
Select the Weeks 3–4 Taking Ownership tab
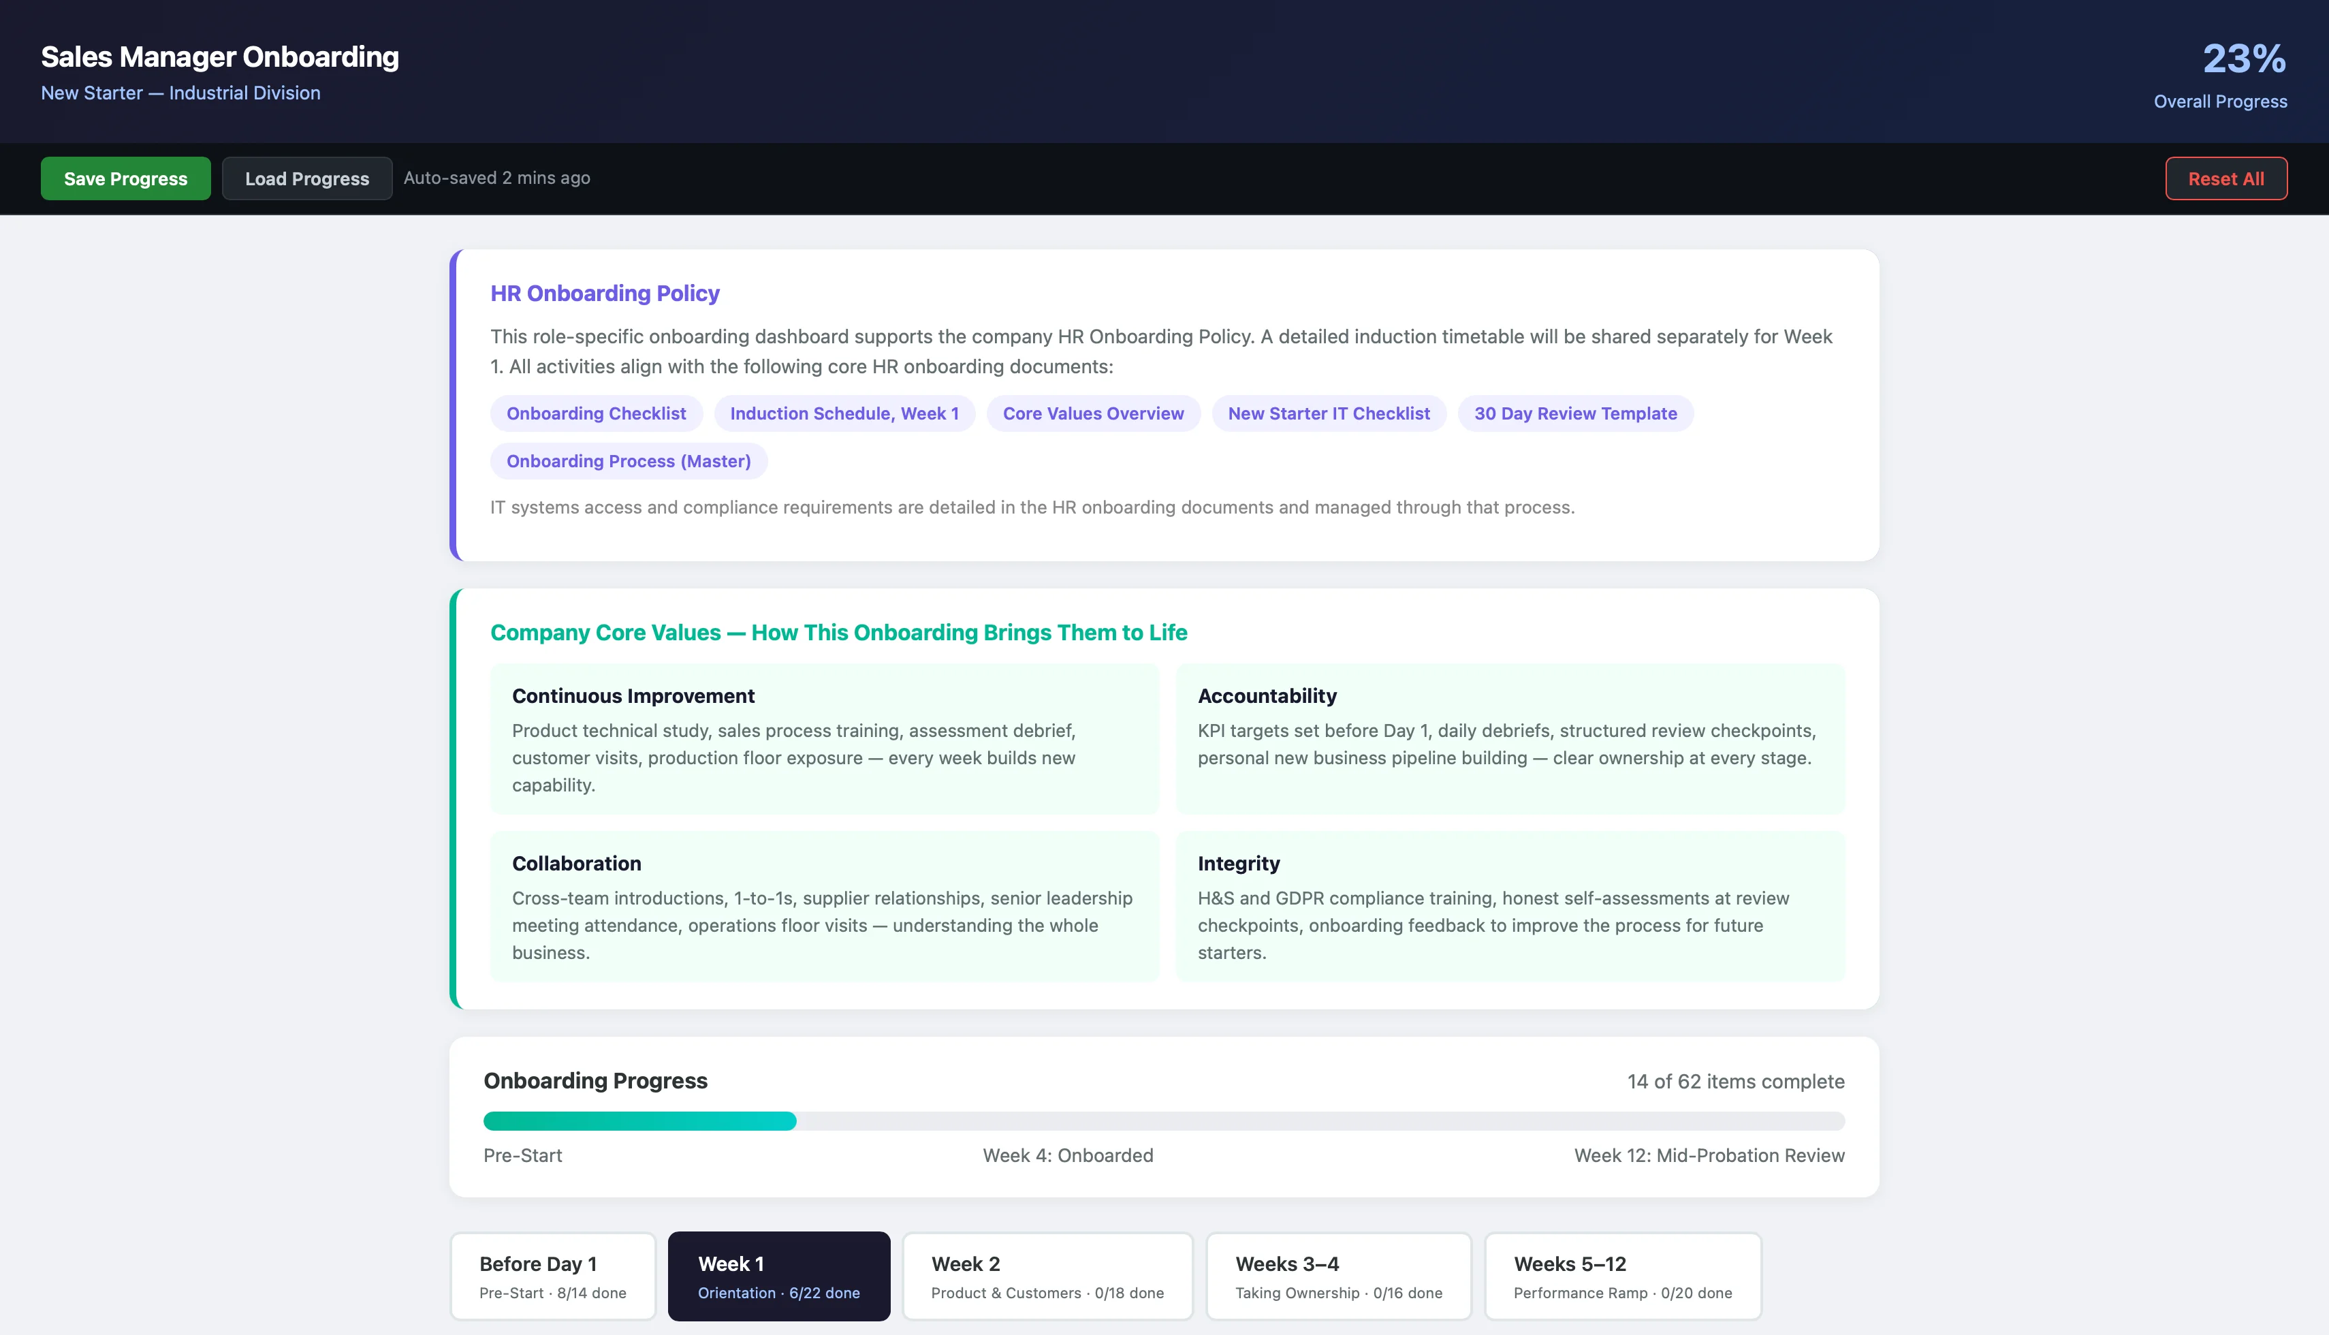tap(1337, 1275)
